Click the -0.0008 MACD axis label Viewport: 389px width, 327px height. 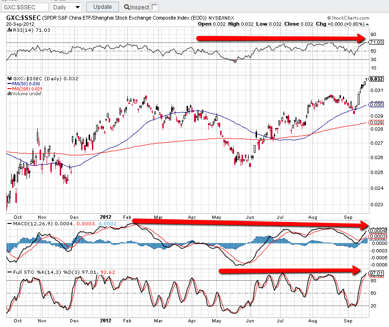click(378, 265)
